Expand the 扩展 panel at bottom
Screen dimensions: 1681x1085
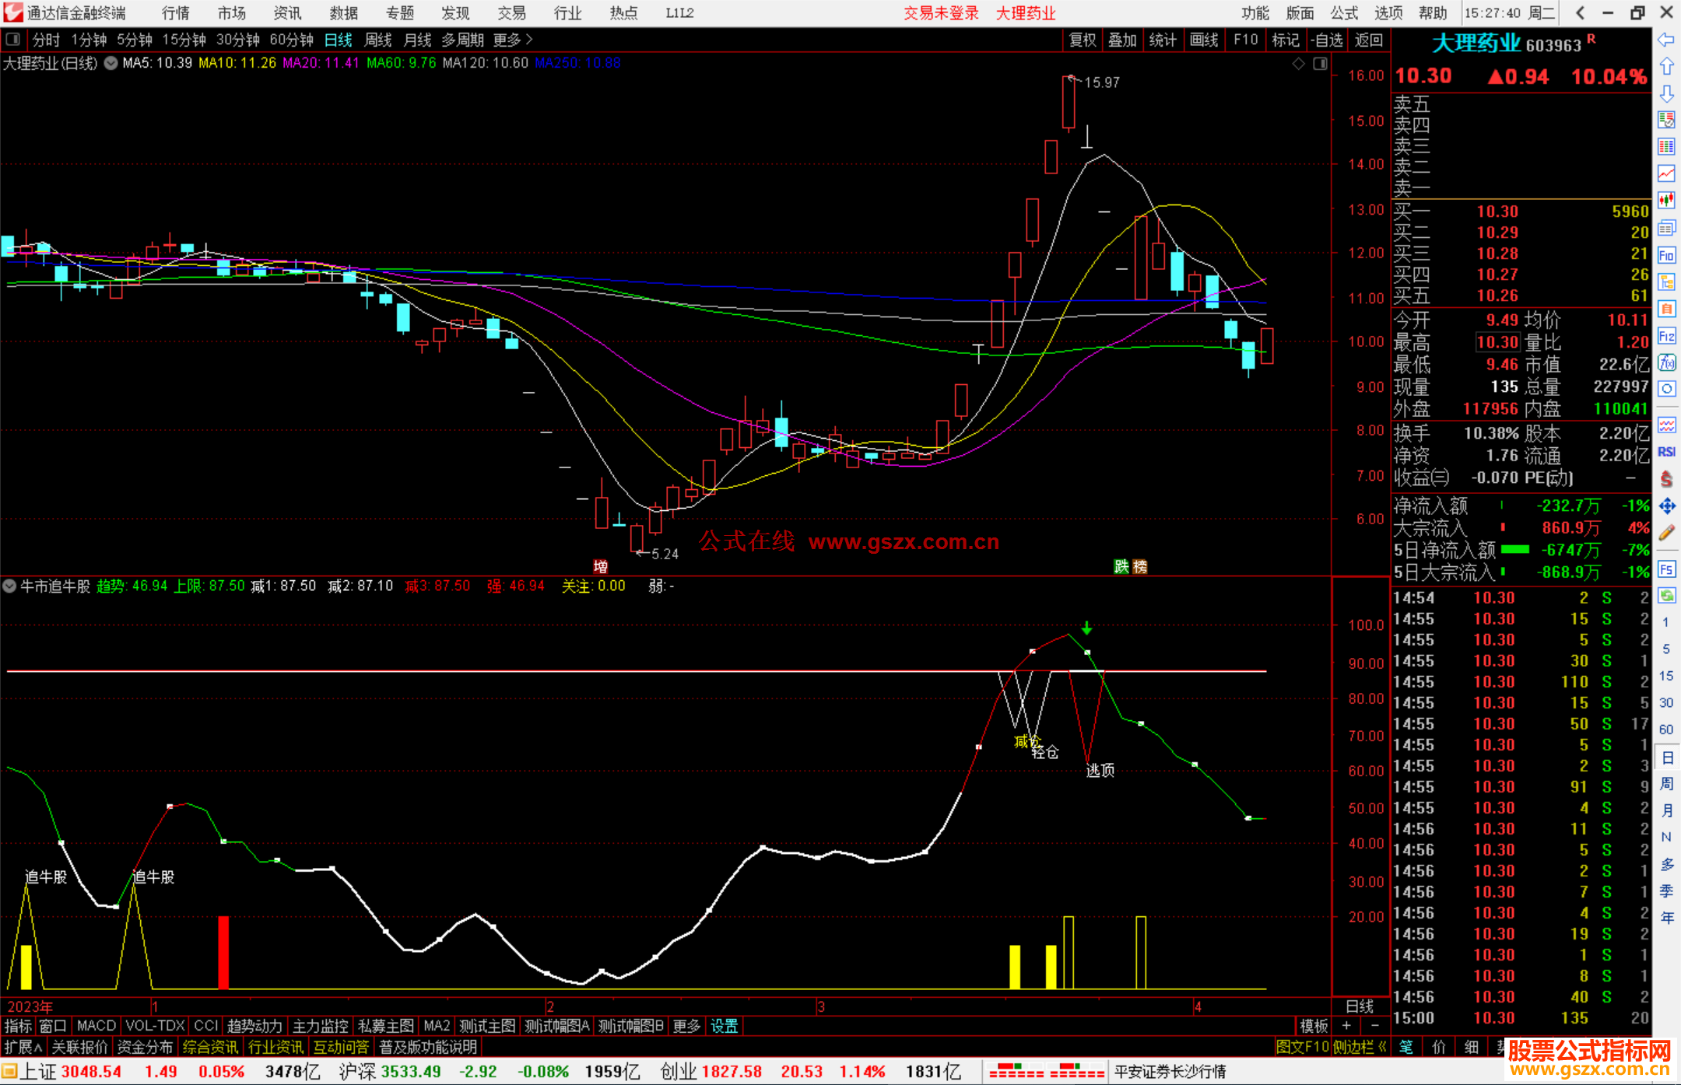coord(23,1047)
